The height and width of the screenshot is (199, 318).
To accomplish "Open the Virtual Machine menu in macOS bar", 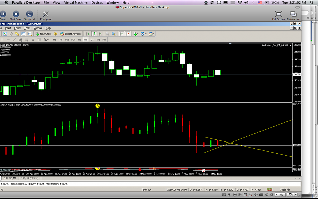I will [x=75, y=3].
